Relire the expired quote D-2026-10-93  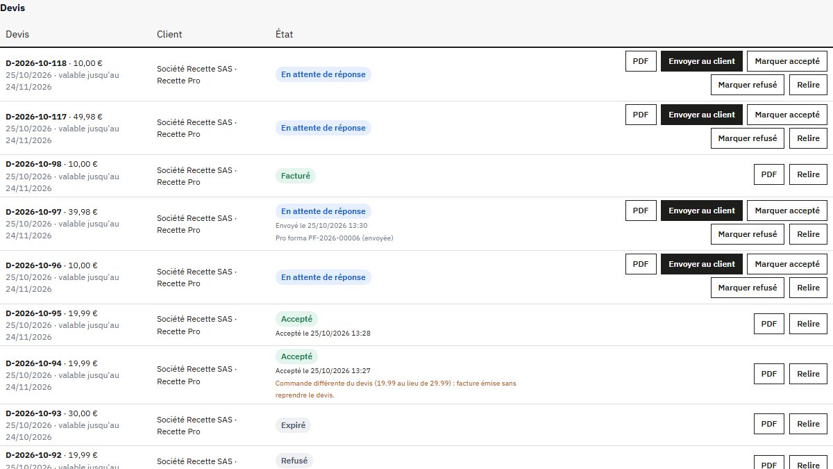(x=808, y=424)
